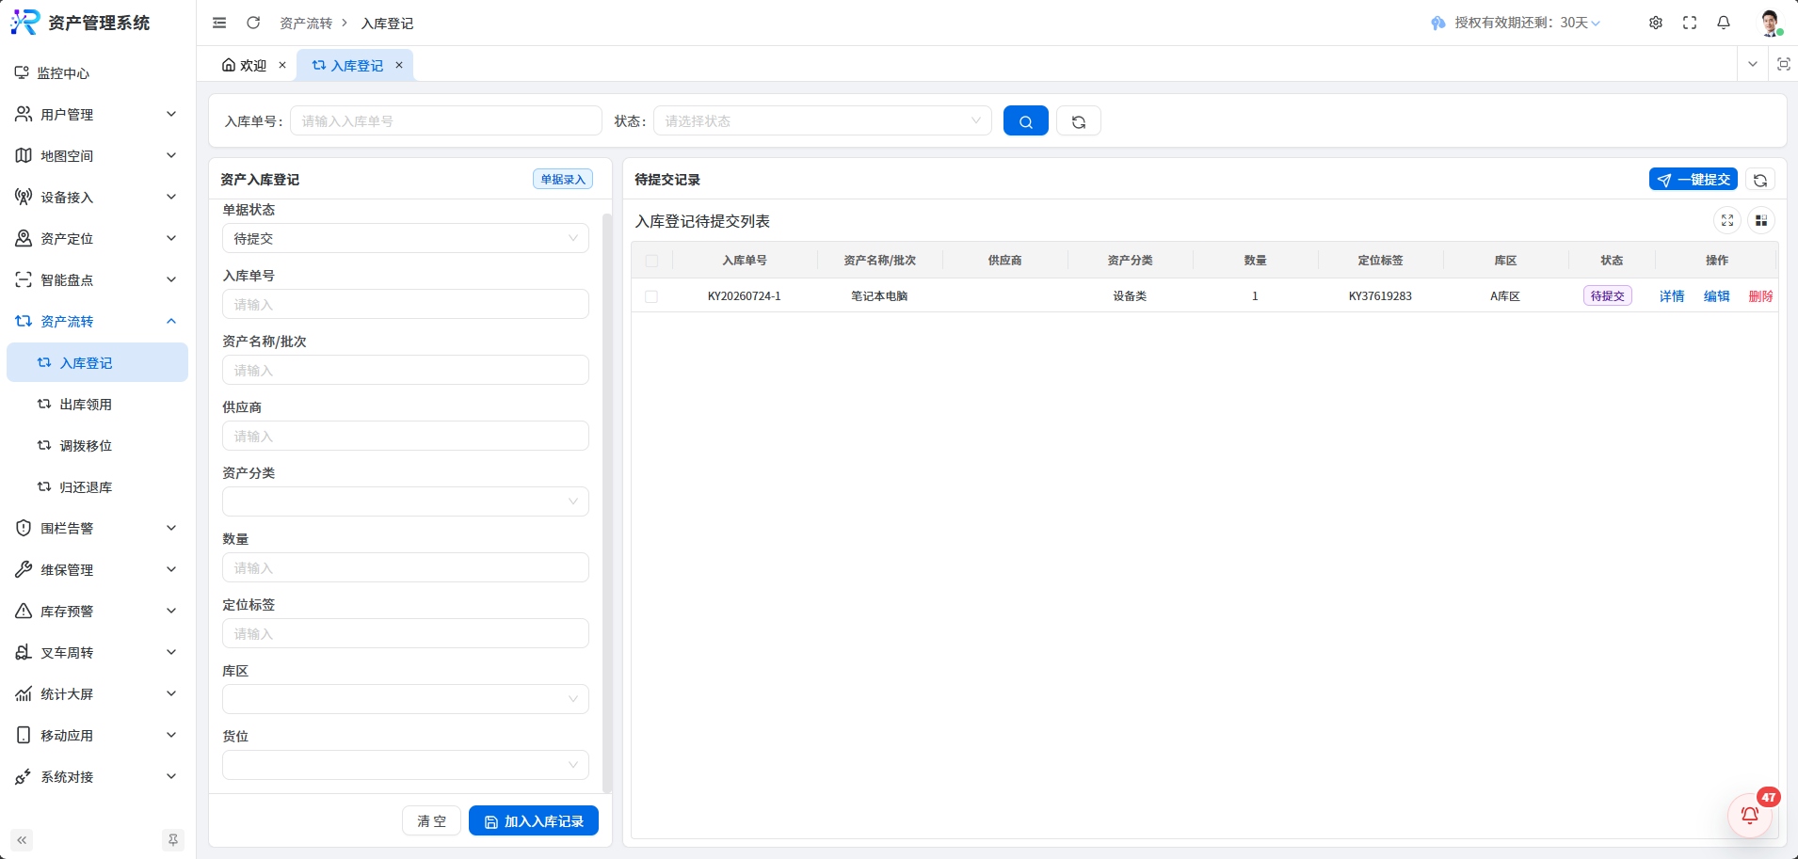Collapse sidebar with double-arrow icon

point(22,840)
